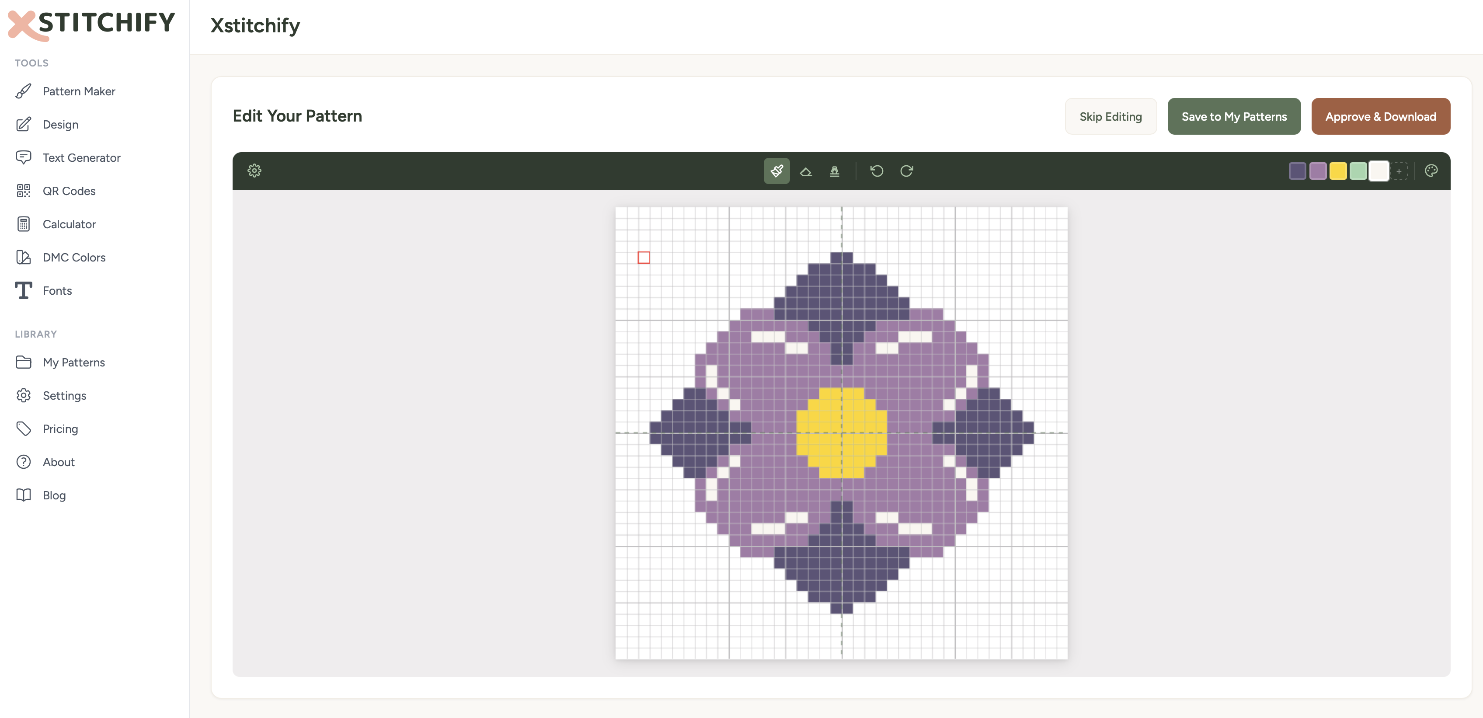
Task: Add a new color to the palette
Action: (1400, 171)
